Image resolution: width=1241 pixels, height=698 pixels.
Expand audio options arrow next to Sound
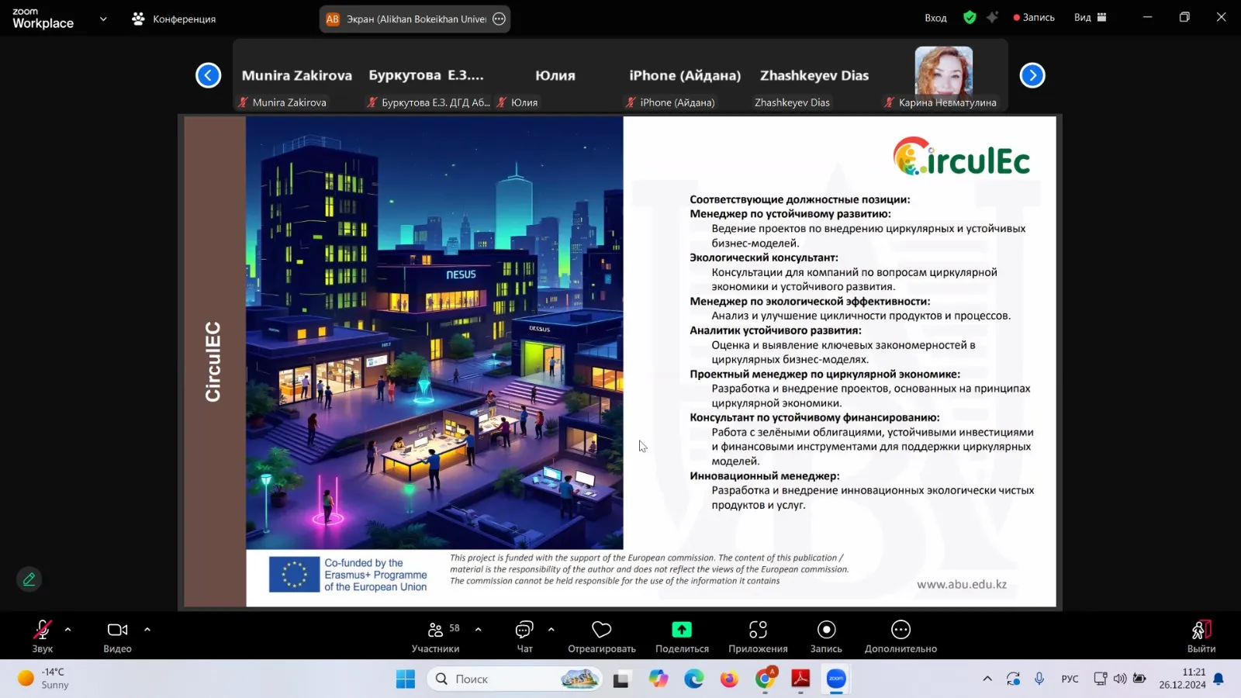click(x=68, y=630)
